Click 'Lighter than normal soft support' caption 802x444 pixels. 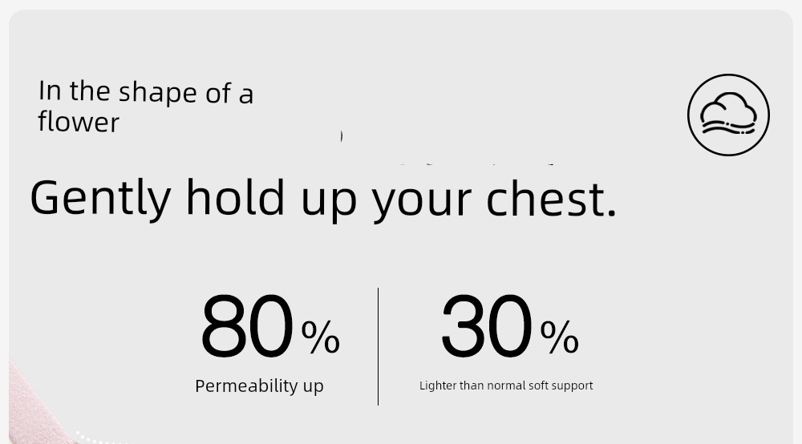click(x=506, y=385)
